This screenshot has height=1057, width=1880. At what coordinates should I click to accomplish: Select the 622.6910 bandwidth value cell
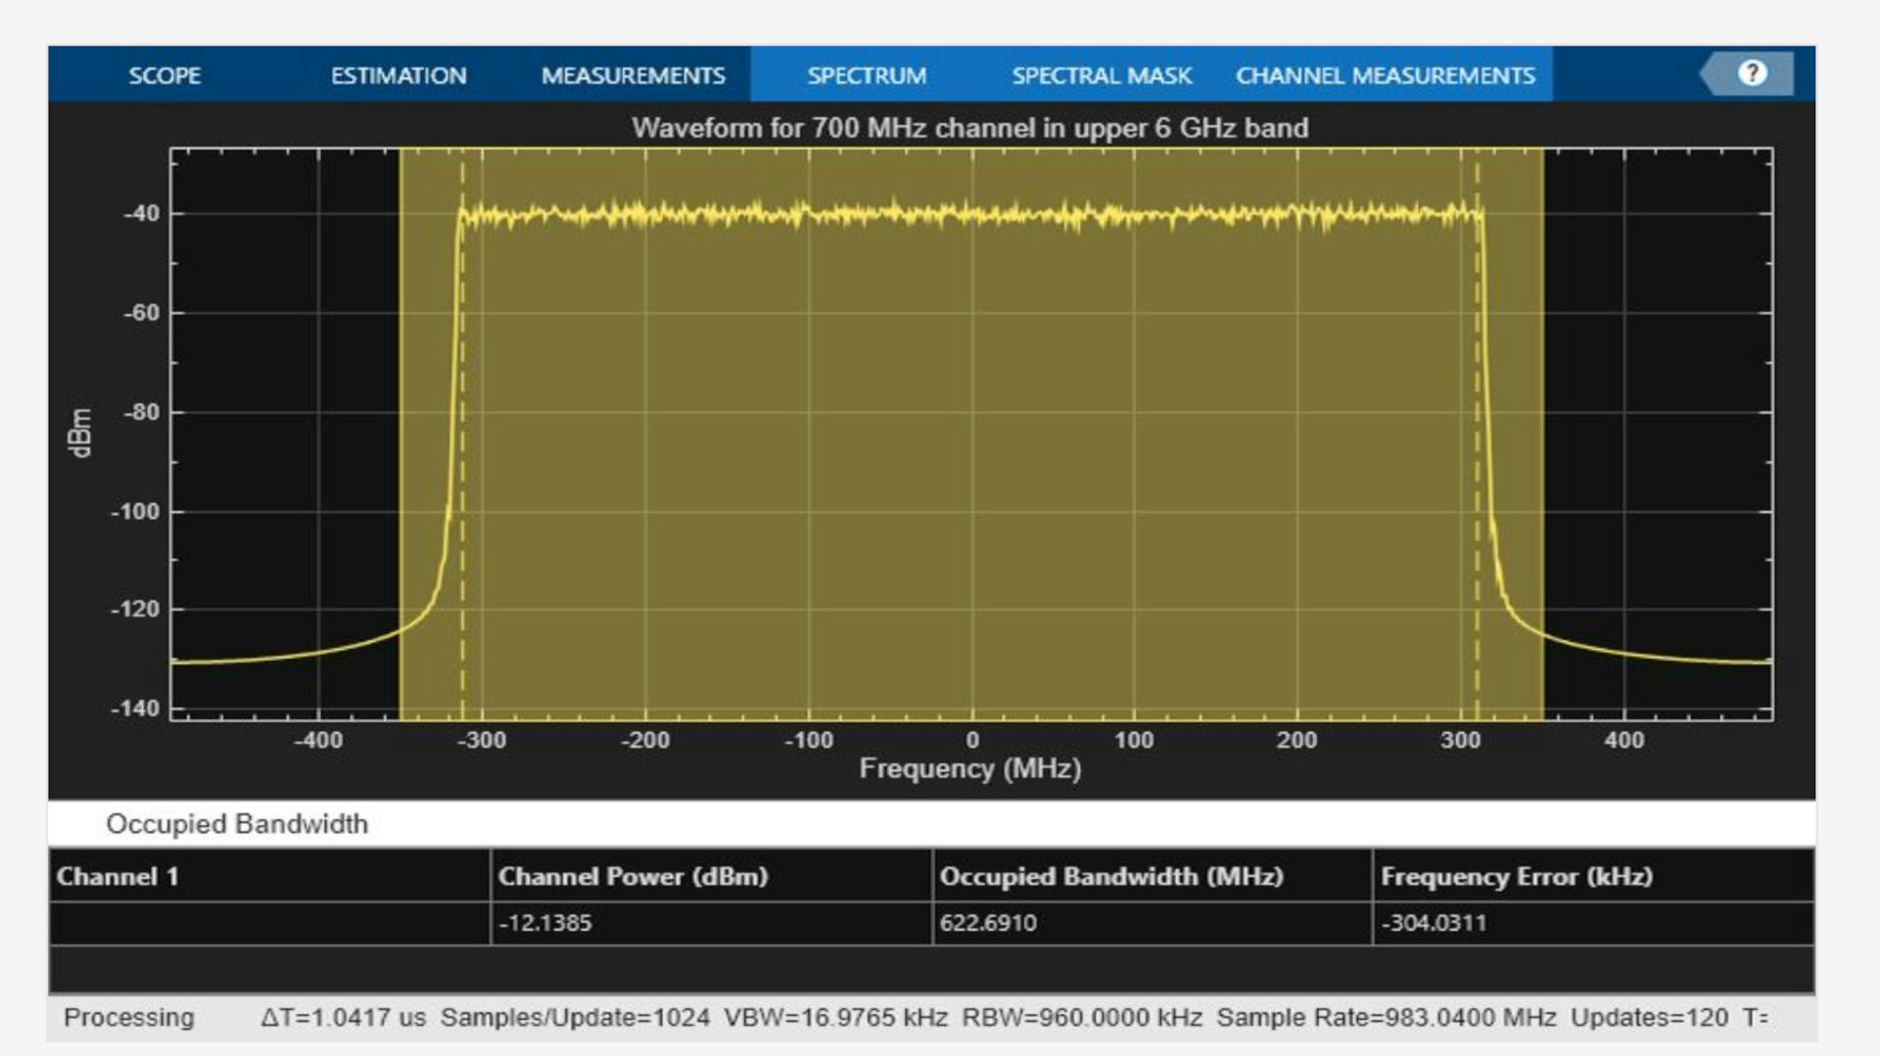click(988, 923)
